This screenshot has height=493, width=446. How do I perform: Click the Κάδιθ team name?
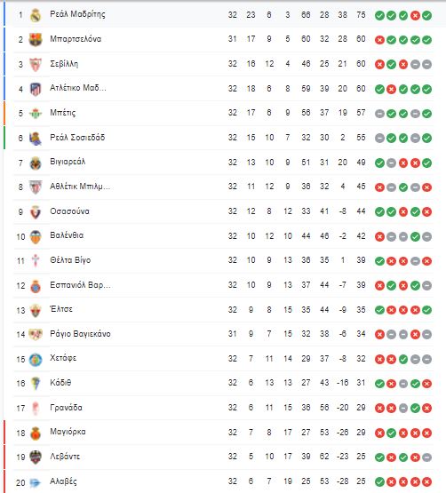point(60,383)
